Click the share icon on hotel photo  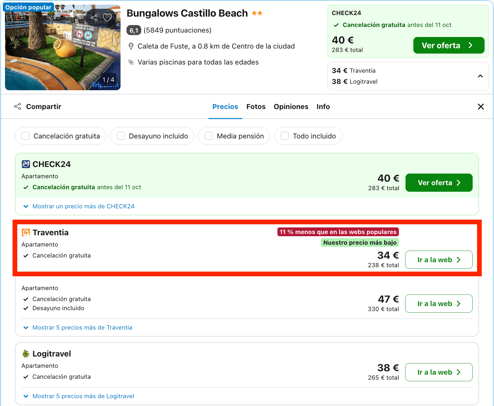[x=94, y=18]
